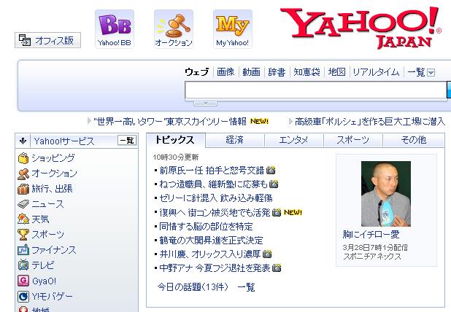Click the GyaO! icon
The width and height of the screenshot is (451, 312).
23,281
